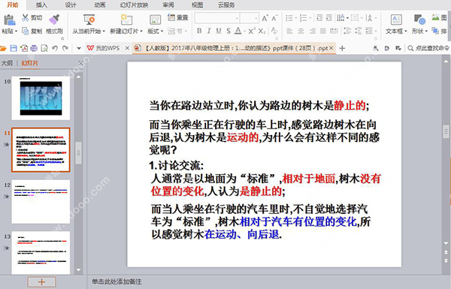Click the add slide plus button
Image resolution: width=451 pixels, height=289 pixels.
click(41, 282)
